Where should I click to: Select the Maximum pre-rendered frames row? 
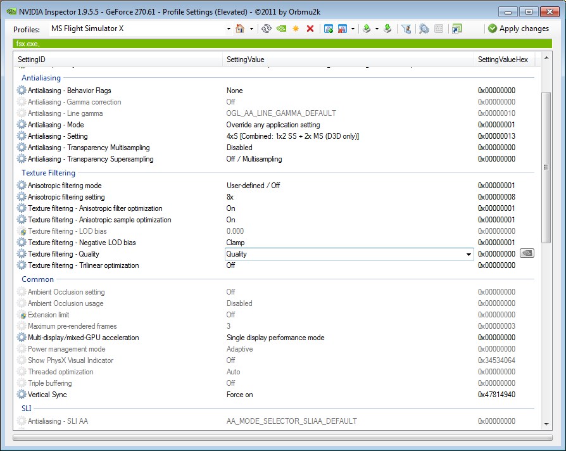pos(274,326)
